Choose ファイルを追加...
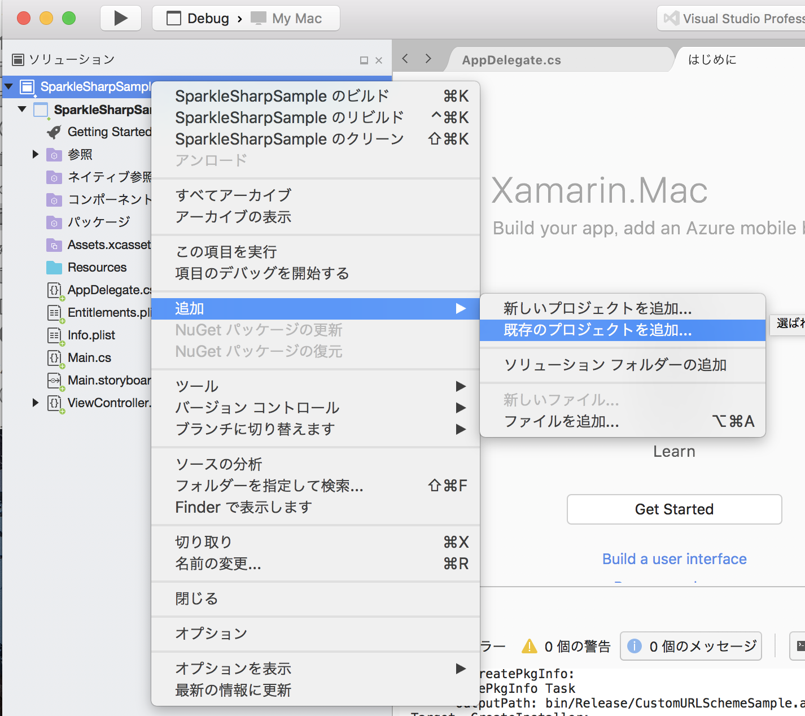Image resolution: width=805 pixels, height=716 pixels. (x=623, y=421)
